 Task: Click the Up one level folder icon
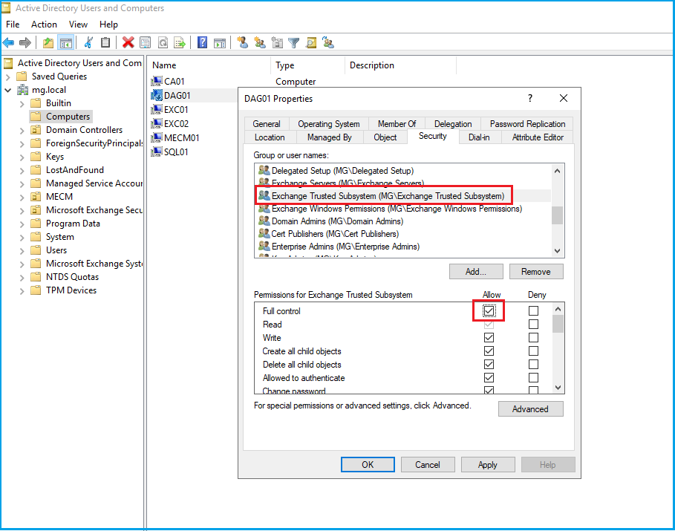48,43
